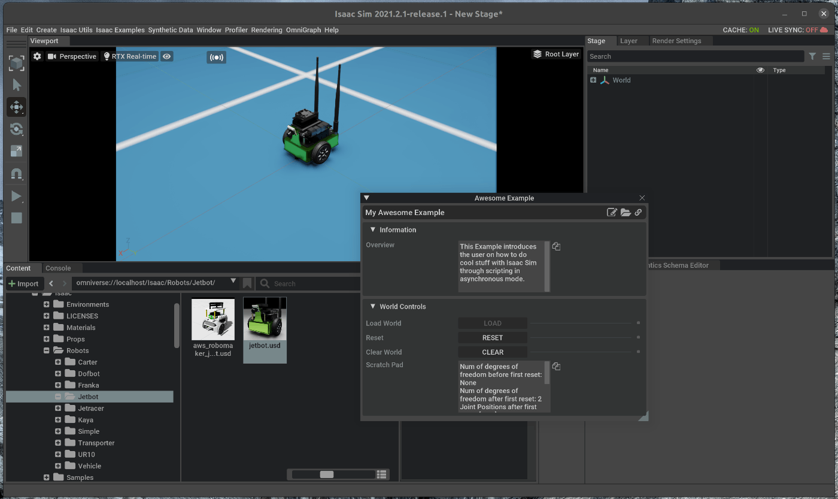
Task: Open the File menu
Action: [x=11, y=30]
